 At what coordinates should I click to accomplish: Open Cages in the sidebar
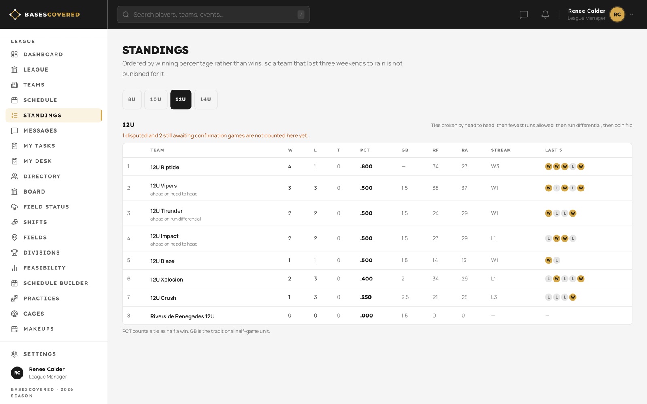pyautogui.click(x=54, y=314)
